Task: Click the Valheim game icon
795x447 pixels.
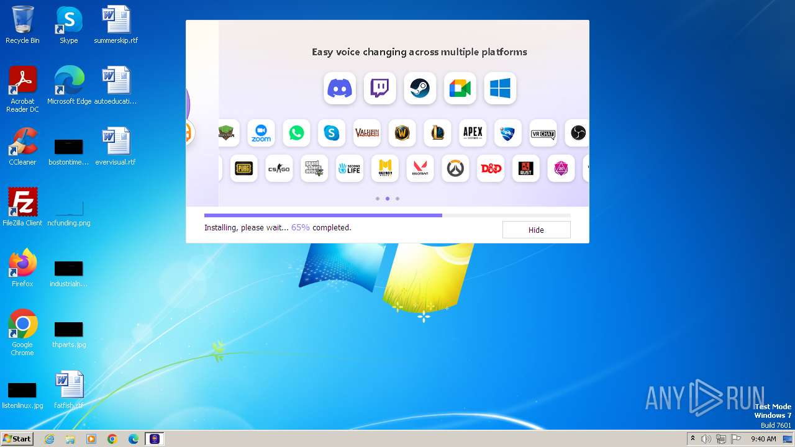Action: coord(367,133)
